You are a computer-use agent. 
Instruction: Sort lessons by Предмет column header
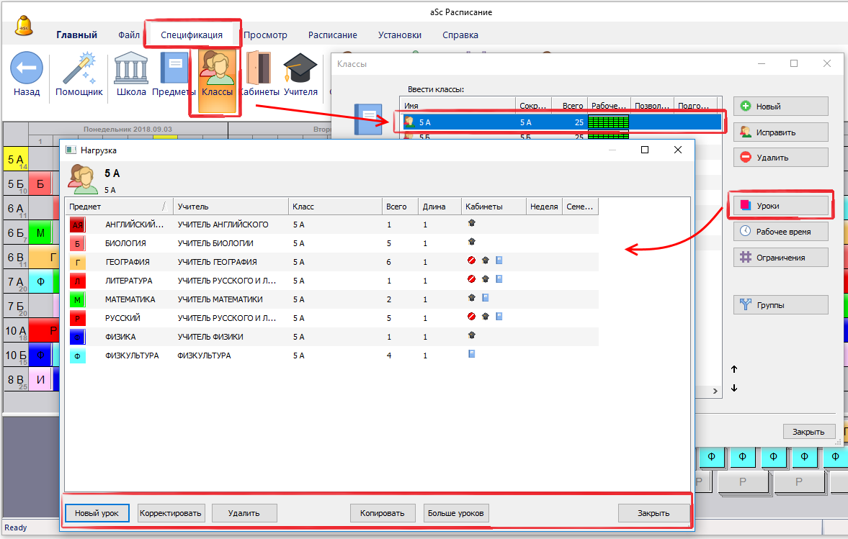click(119, 207)
